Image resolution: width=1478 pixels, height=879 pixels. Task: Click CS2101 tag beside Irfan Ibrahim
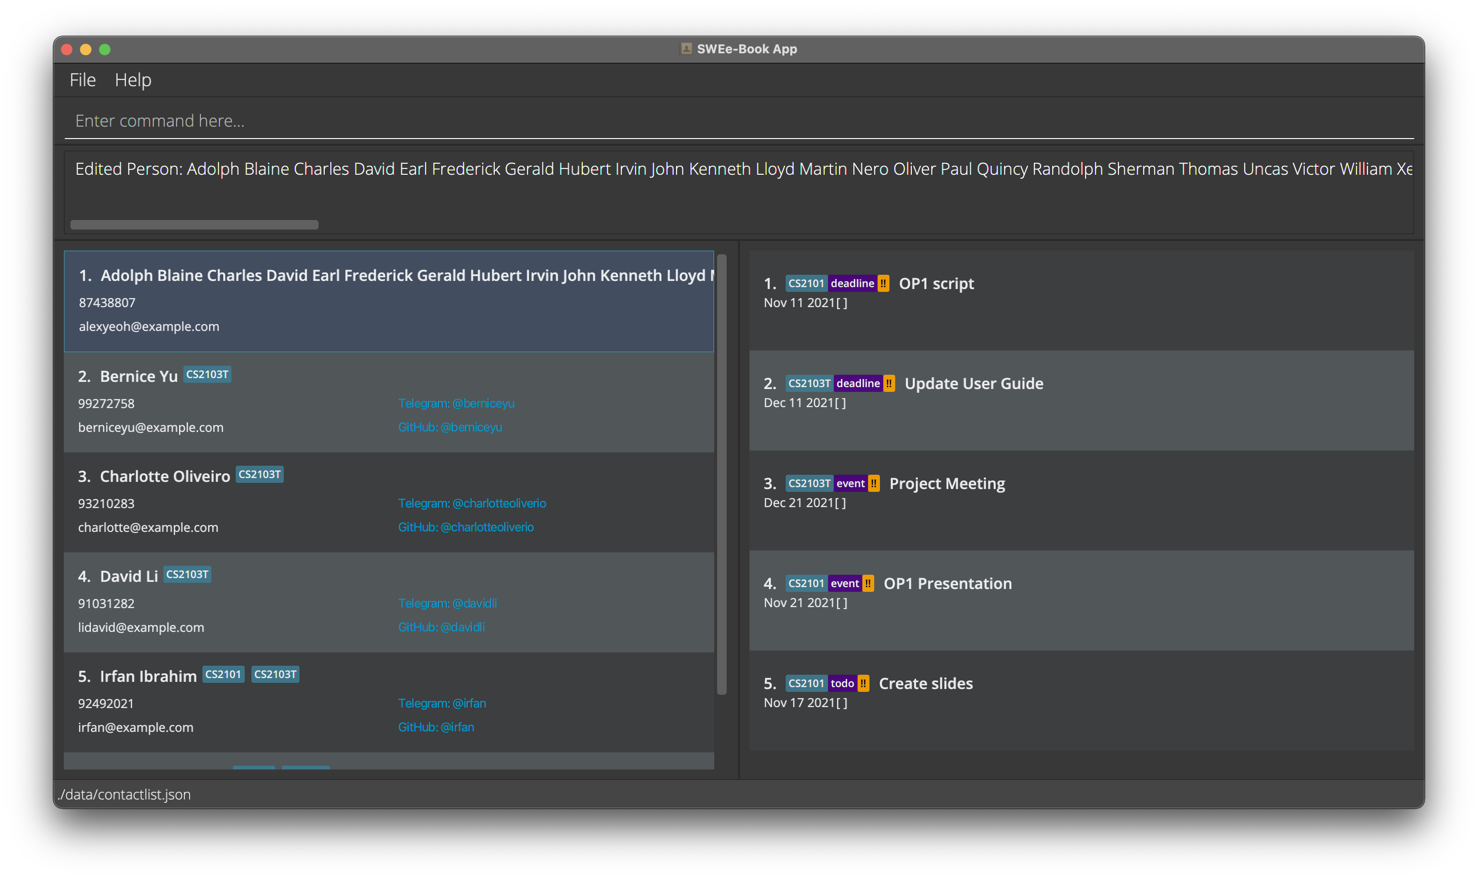click(223, 674)
